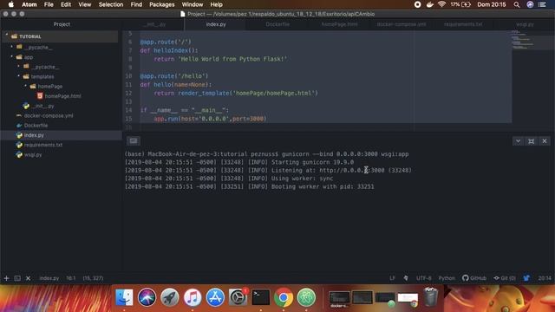
Task: Switch to the __init__.py tab
Action: point(154,24)
